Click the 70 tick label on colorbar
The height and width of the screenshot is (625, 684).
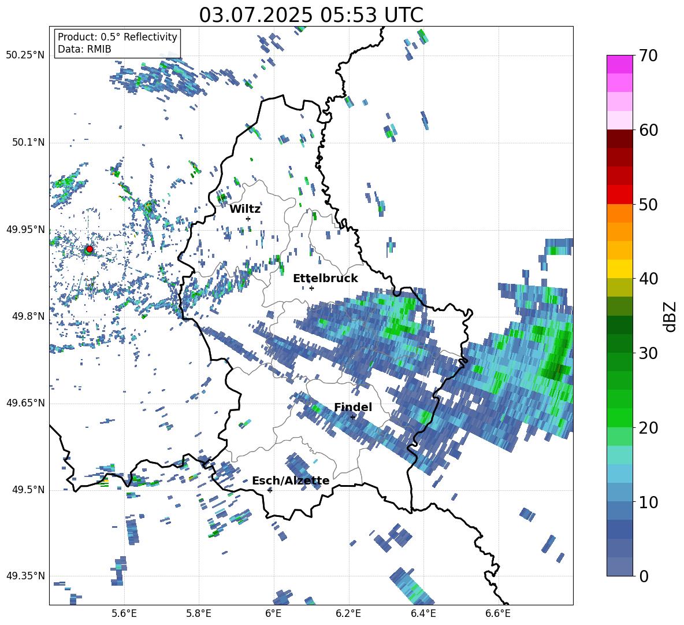pos(648,56)
